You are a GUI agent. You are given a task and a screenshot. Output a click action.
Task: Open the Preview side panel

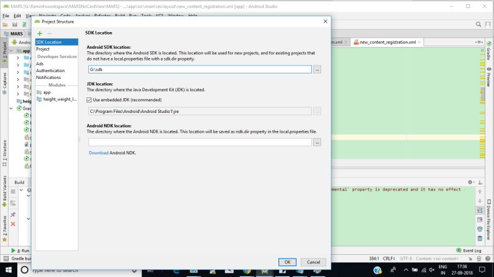tap(488, 76)
